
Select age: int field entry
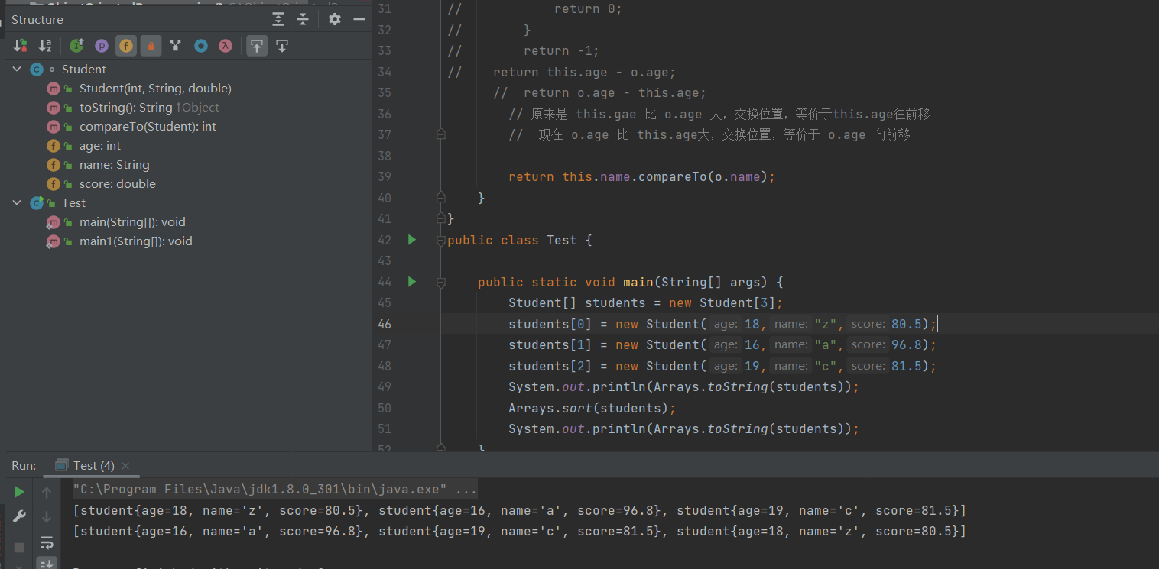click(100, 146)
